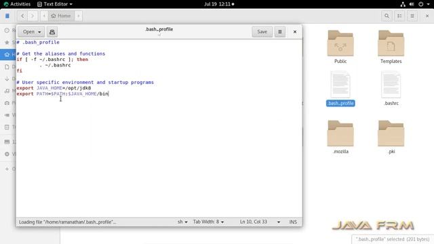Screen dimensions: 434x244
Task: Click the Videos sidebar icon in Files
Action: point(7,115)
